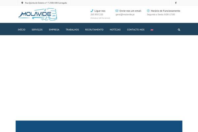Image resolution: width=198 pixels, height=132 pixels.
Task: Open the search magnifier icon
Action: (x=179, y=30)
